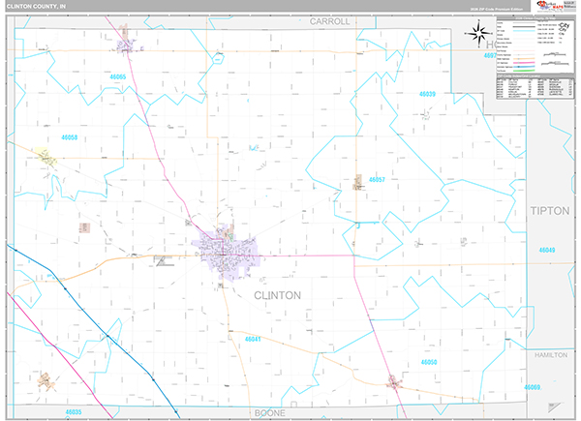The height and width of the screenshot is (421, 581).
Task: Click the ZIP code index table
Action: point(535,88)
